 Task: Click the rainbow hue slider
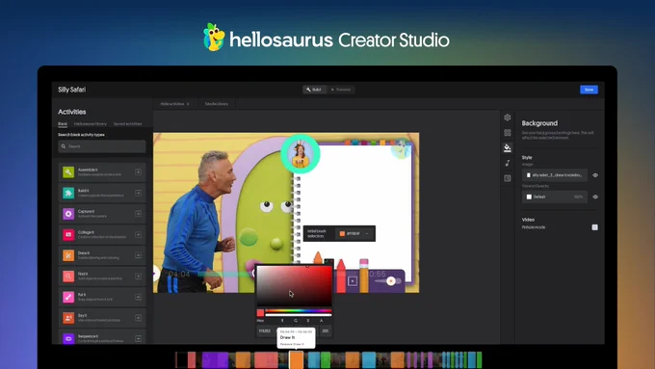coord(299,310)
